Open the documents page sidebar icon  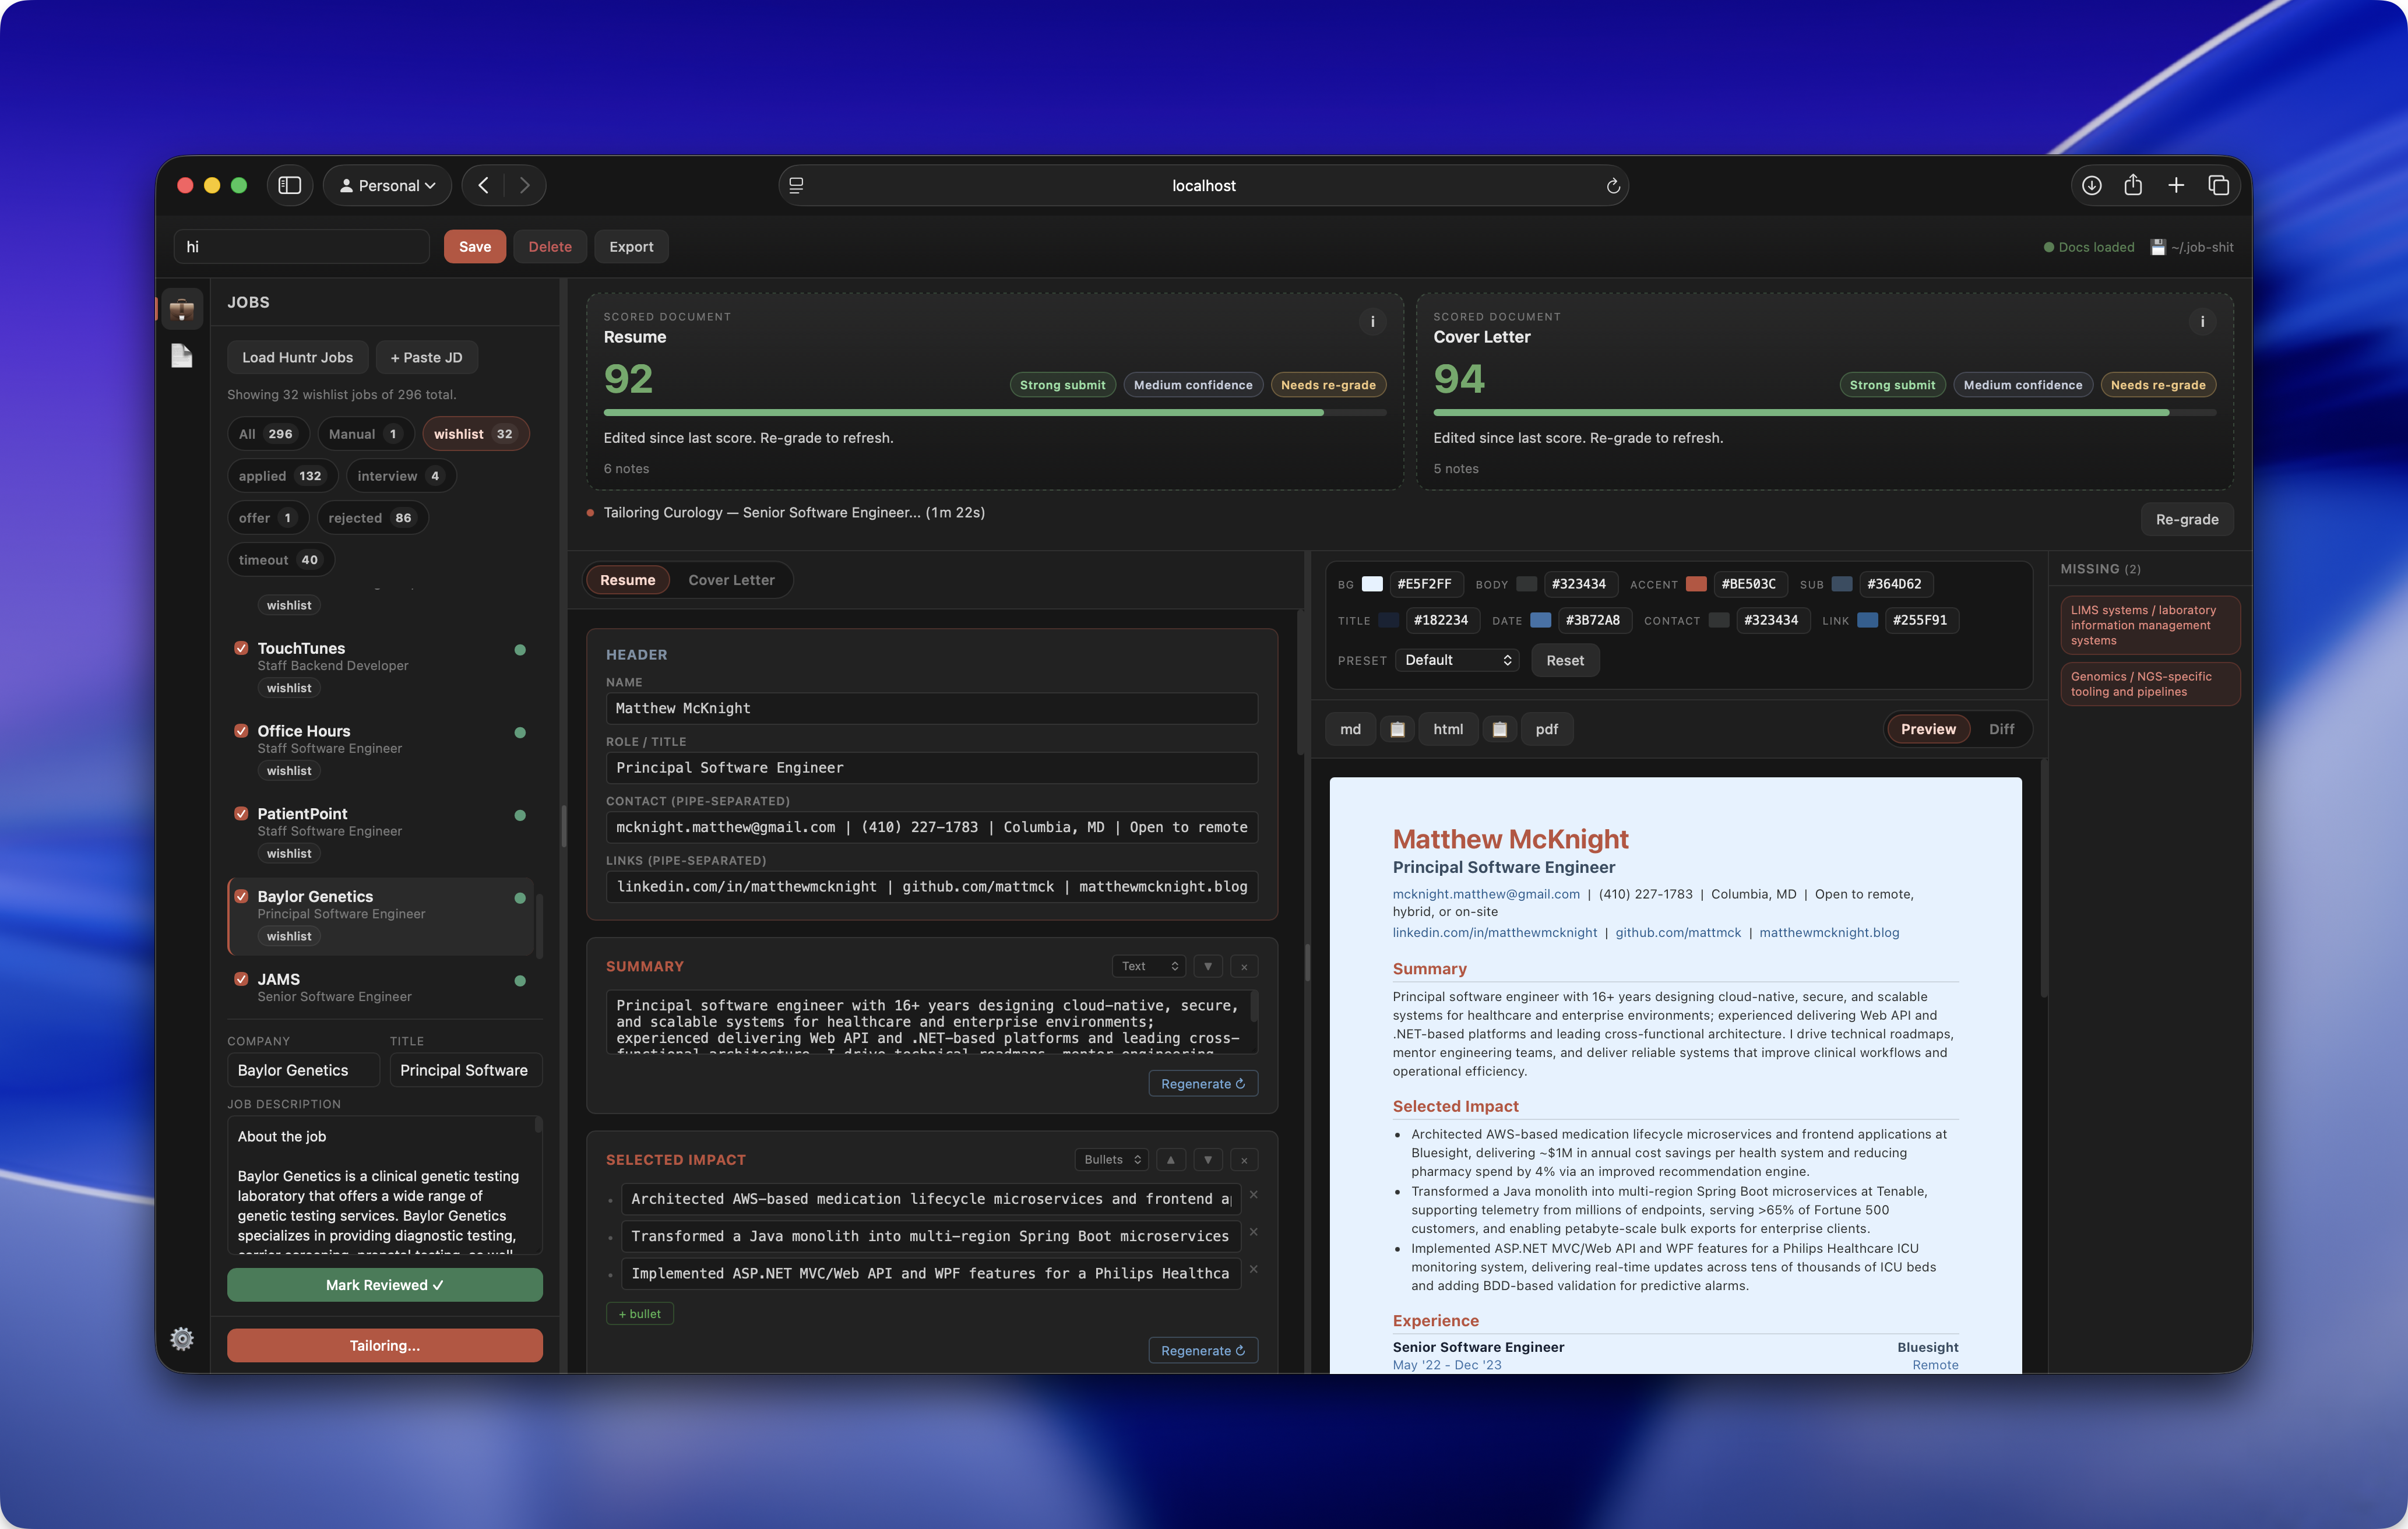tap(182, 356)
